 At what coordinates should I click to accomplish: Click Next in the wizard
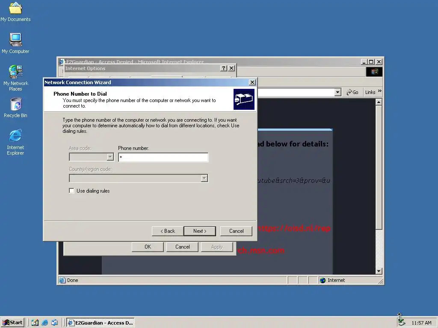[x=200, y=231]
